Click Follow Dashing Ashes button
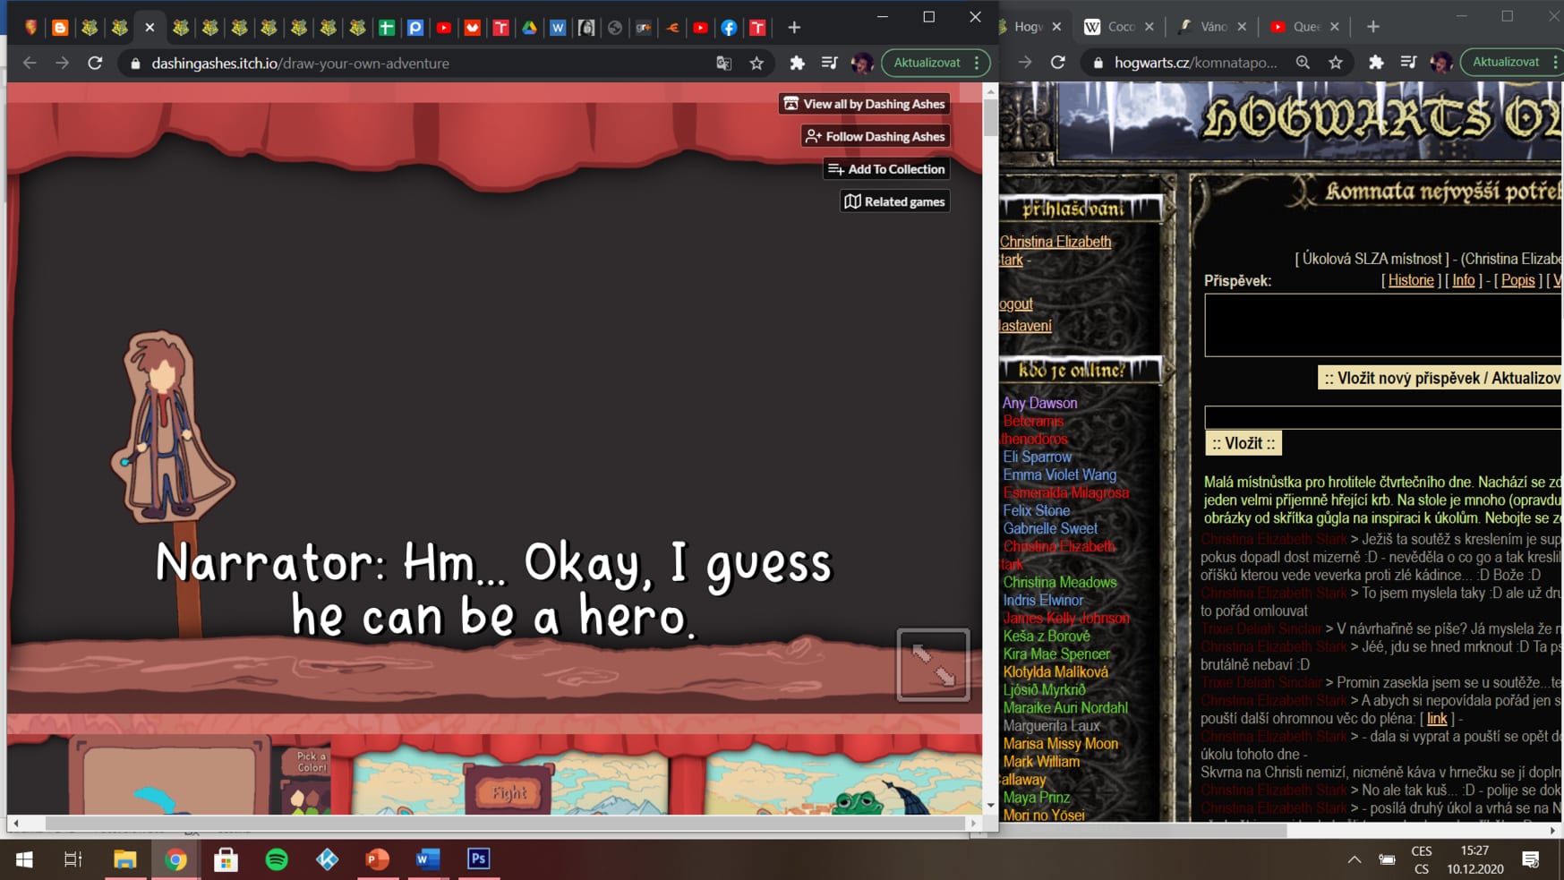Viewport: 1564px width, 880px height. tap(875, 136)
